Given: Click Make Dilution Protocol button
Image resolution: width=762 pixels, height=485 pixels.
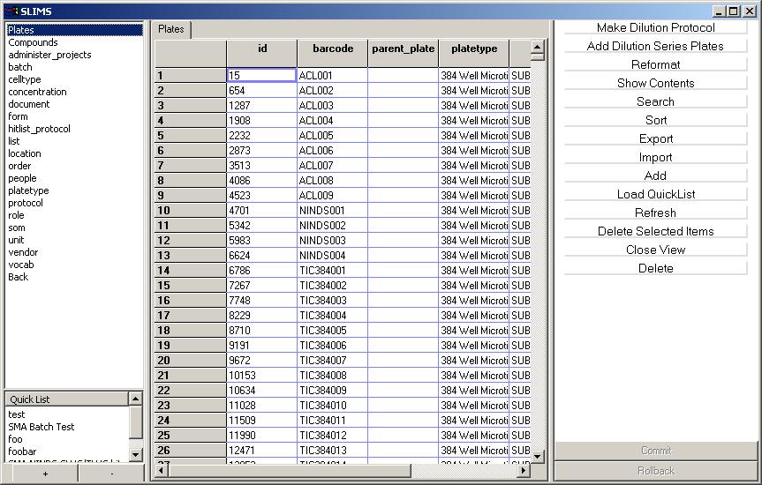Looking at the screenshot, I should 655,27.
